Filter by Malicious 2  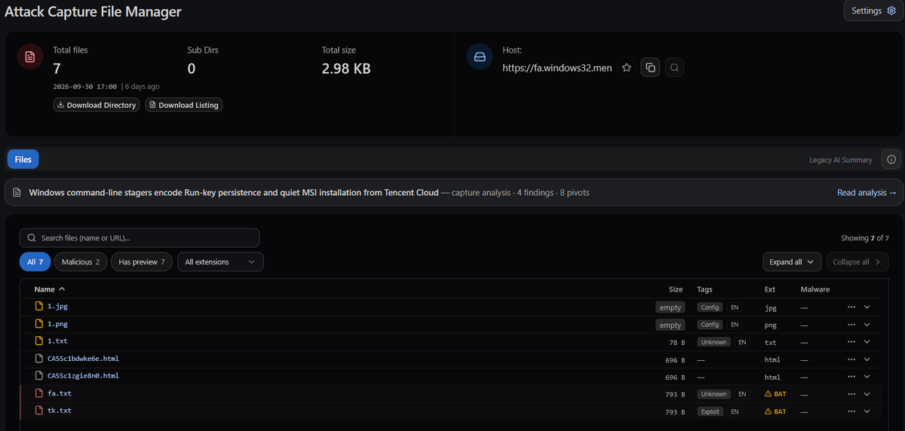point(81,261)
